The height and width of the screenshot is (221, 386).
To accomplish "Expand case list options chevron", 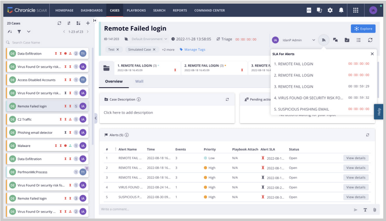I will pos(29,32).
